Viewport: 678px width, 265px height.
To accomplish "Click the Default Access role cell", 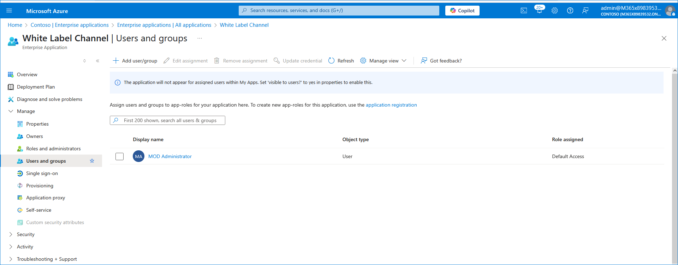I will [568, 156].
